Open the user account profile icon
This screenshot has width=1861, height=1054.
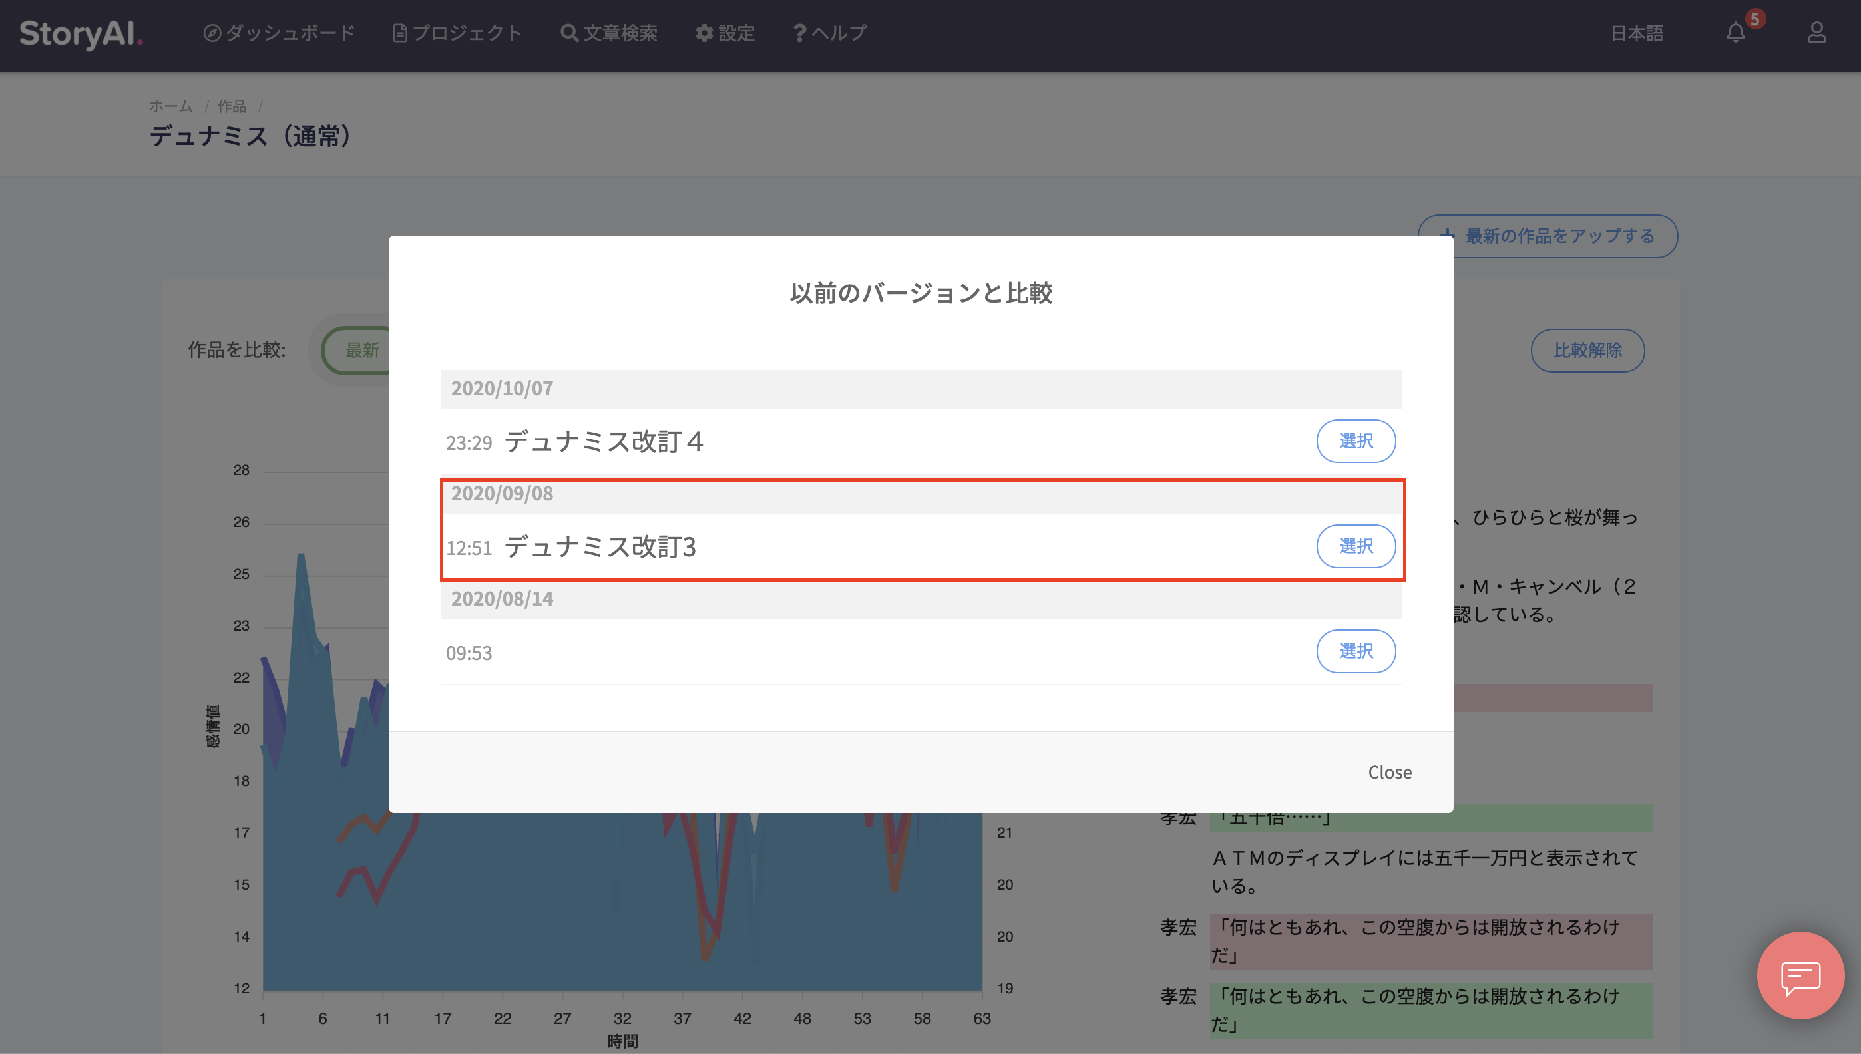click(1818, 33)
